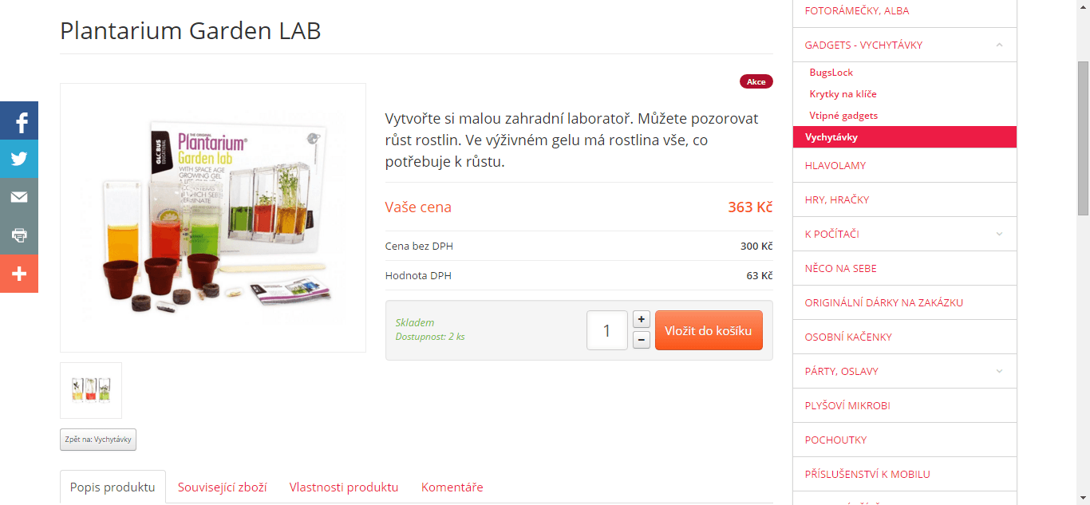
Task: Open the Vlastnosti produktu tab
Action: click(x=344, y=487)
